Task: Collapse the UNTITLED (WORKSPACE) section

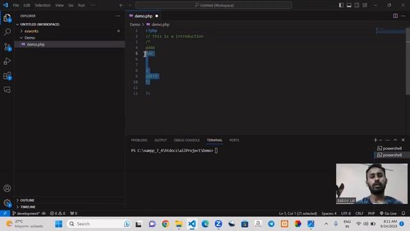Action: [x=40, y=24]
